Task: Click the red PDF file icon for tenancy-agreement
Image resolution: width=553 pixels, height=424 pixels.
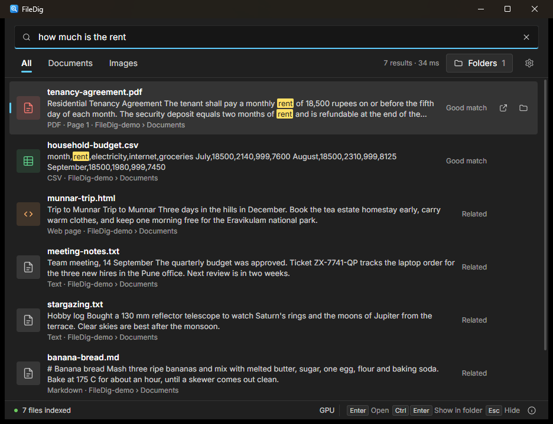Action: point(28,108)
